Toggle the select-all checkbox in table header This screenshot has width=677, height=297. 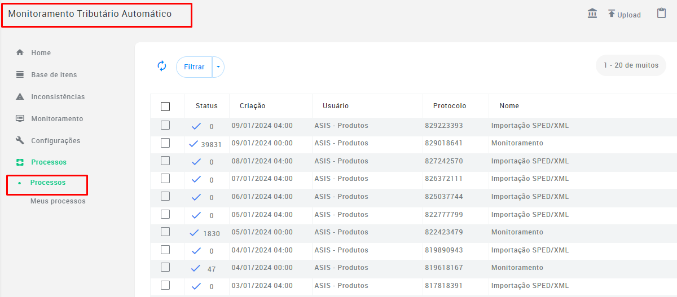(x=165, y=106)
